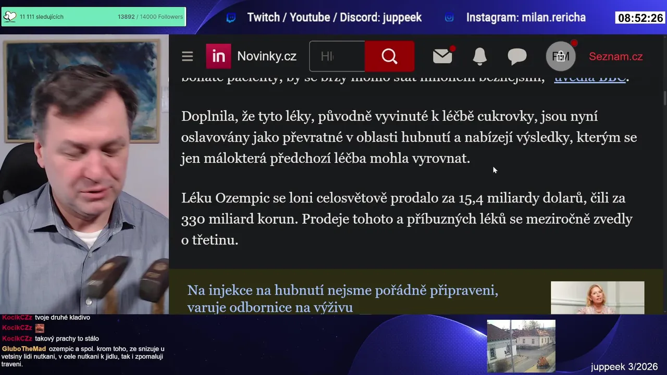Viewport: 667px width, 375px height.
Task: Click the followers heart icon
Action: coord(10,17)
